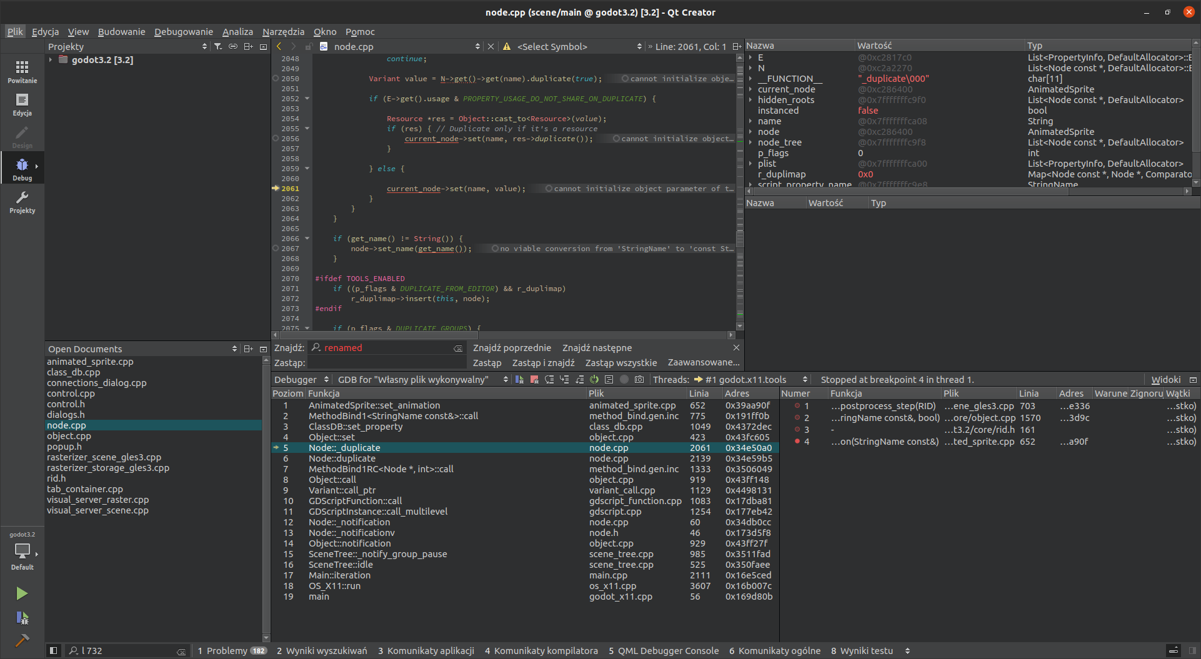This screenshot has width=1201, height=659.
Task: Click Zastąp wszystkie button
Action: point(620,363)
